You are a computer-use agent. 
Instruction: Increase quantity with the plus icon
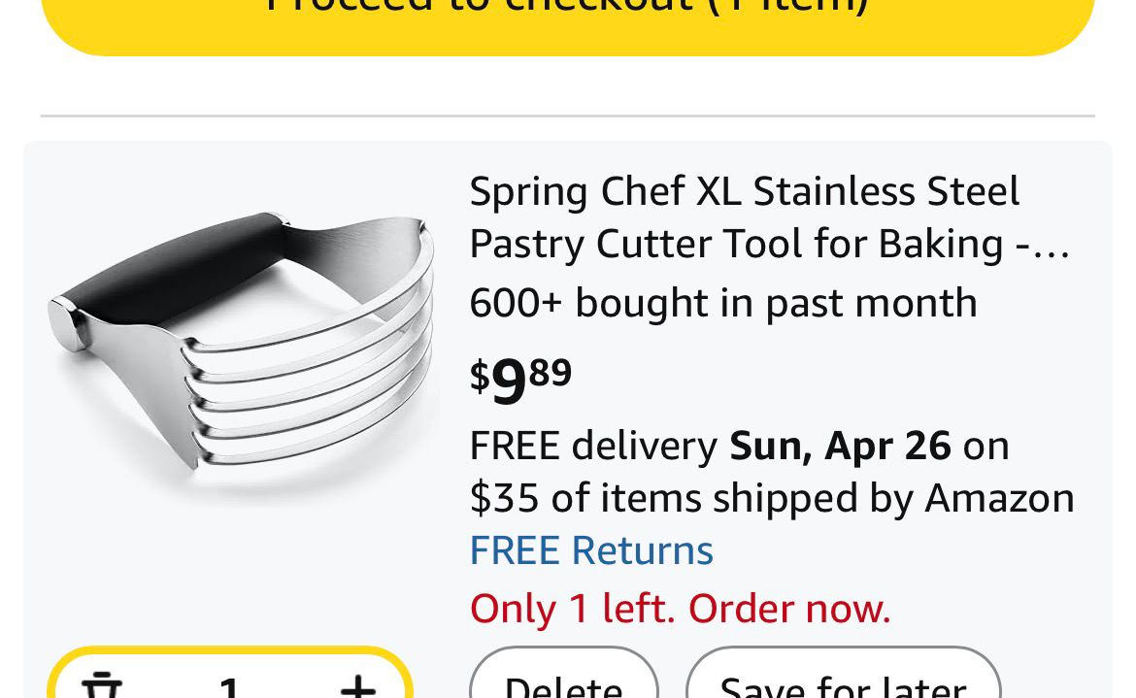[x=358, y=687]
